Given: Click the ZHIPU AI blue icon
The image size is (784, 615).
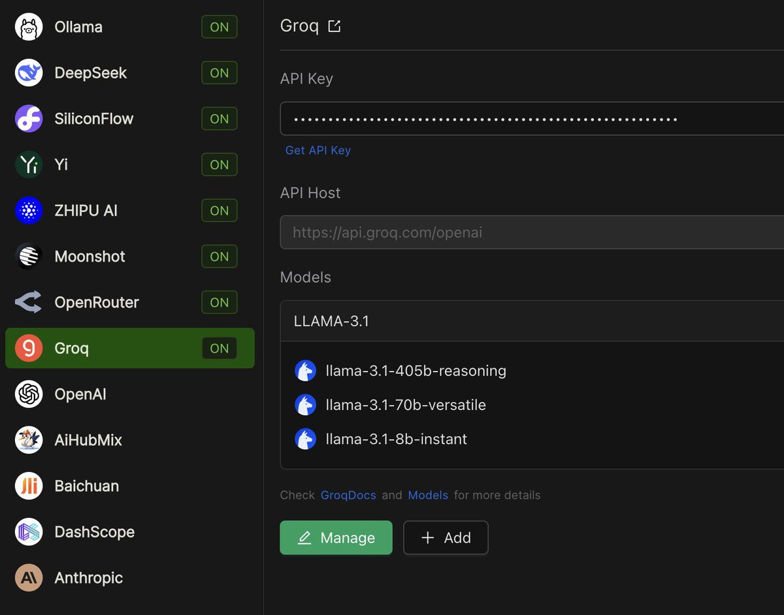Looking at the screenshot, I should click(x=29, y=210).
